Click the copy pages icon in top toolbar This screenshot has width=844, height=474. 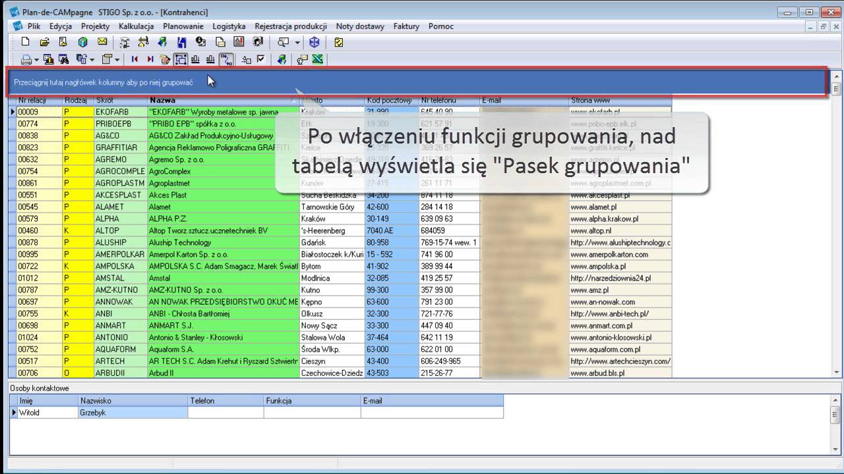220,42
